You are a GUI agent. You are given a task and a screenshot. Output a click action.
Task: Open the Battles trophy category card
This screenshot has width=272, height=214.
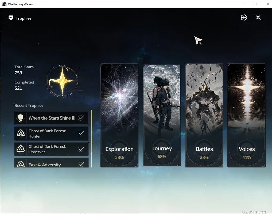coord(204,115)
